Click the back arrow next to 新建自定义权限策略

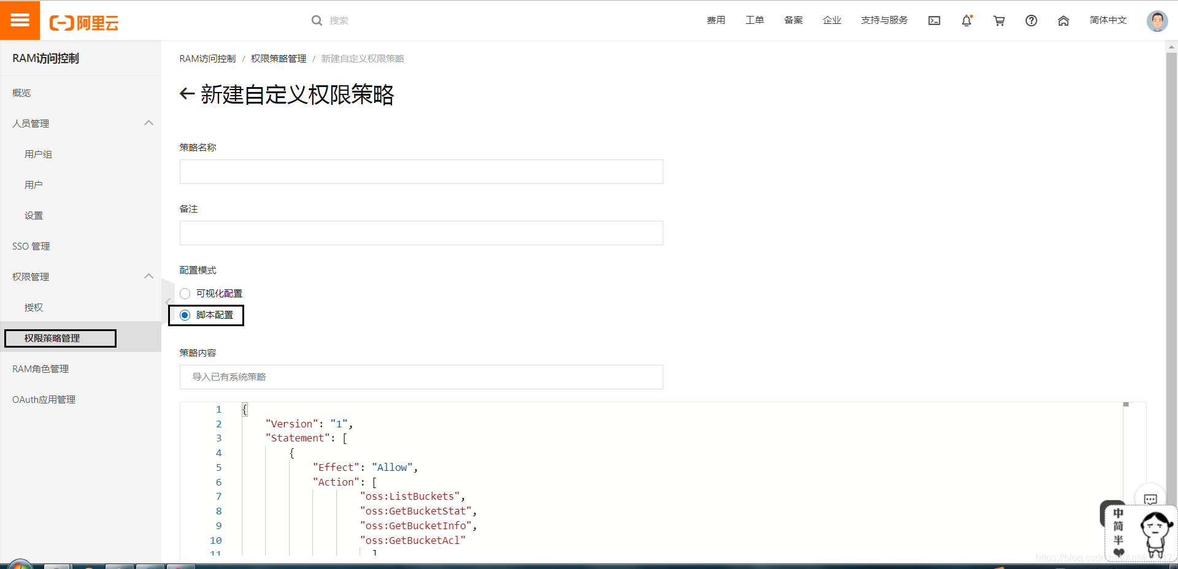pyautogui.click(x=186, y=95)
